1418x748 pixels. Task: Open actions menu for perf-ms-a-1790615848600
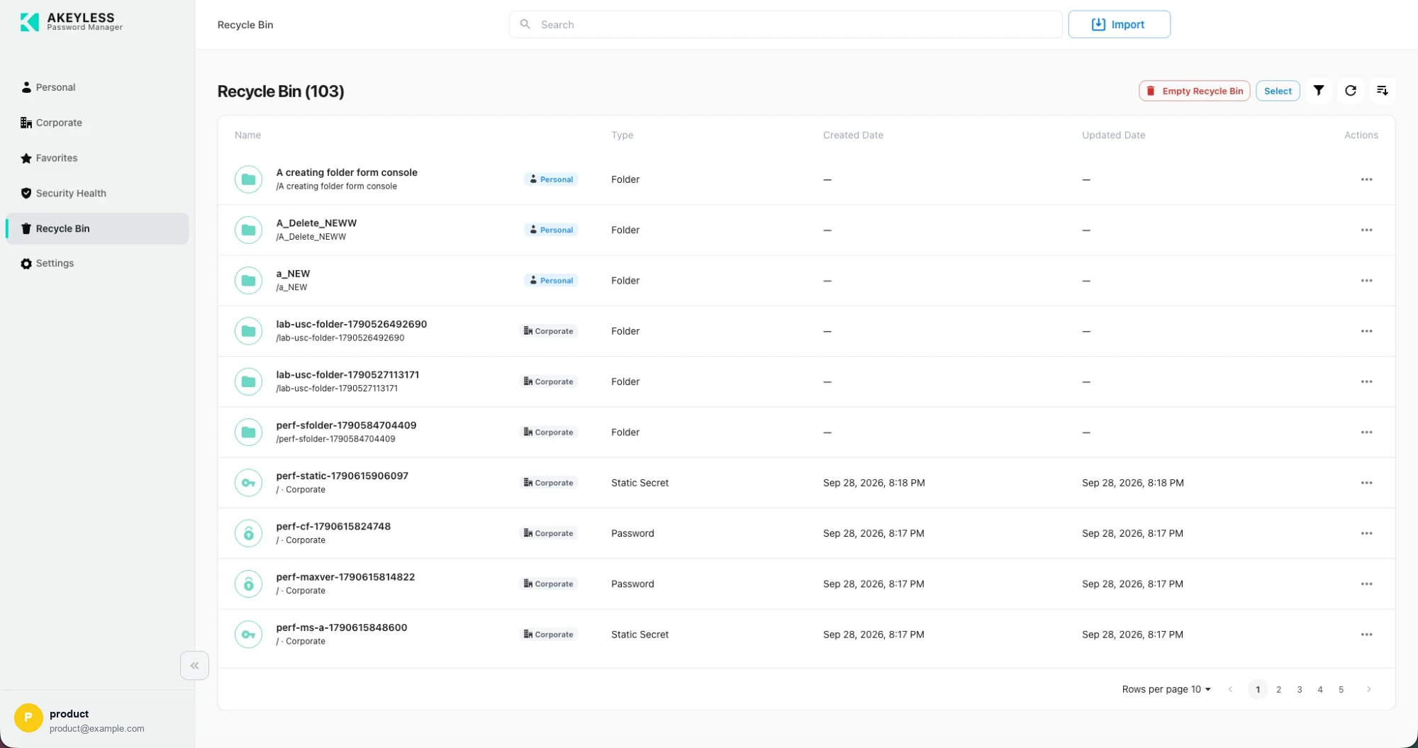[1366, 635]
